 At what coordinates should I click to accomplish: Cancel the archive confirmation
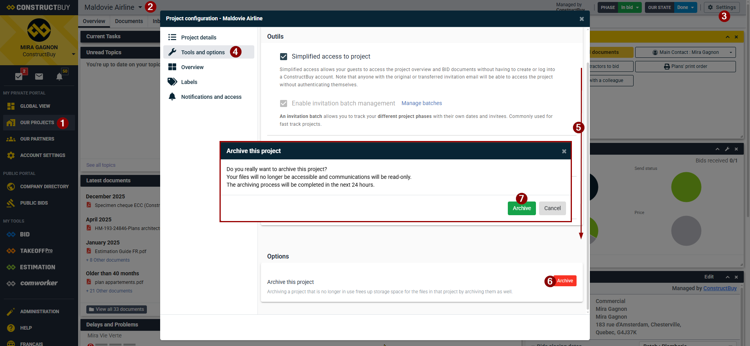pos(552,209)
